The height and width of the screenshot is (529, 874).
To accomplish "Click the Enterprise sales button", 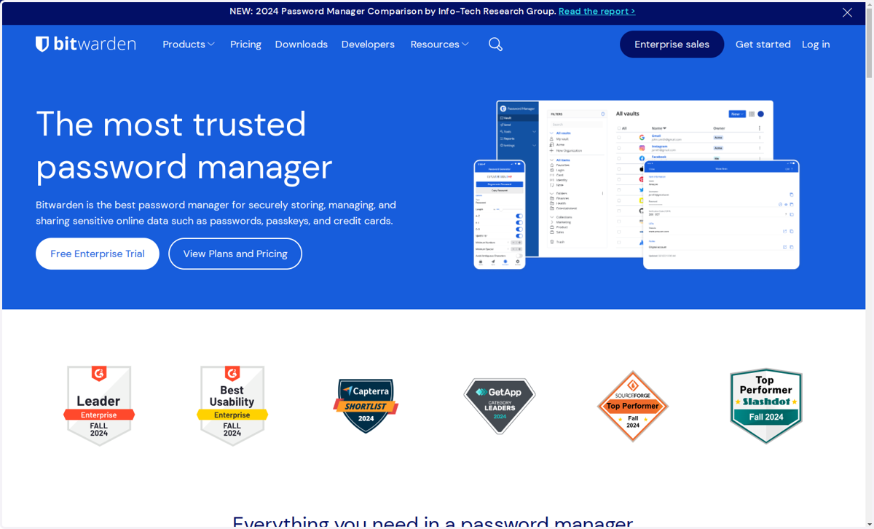I will tap(672, 44).
